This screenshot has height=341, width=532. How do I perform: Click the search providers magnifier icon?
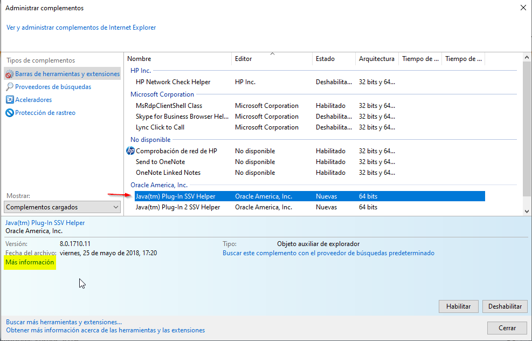point(9,87)
